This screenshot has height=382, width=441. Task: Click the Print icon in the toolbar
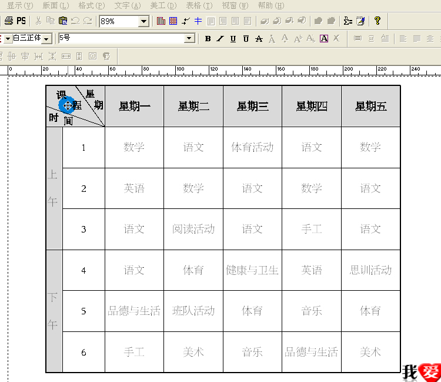(x=8, y=21)
